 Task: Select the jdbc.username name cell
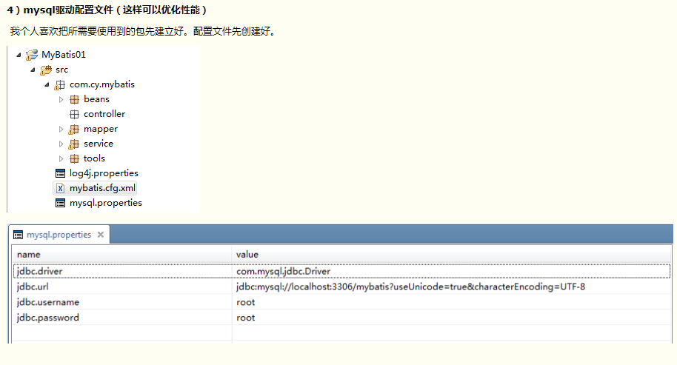pos(122,303)
